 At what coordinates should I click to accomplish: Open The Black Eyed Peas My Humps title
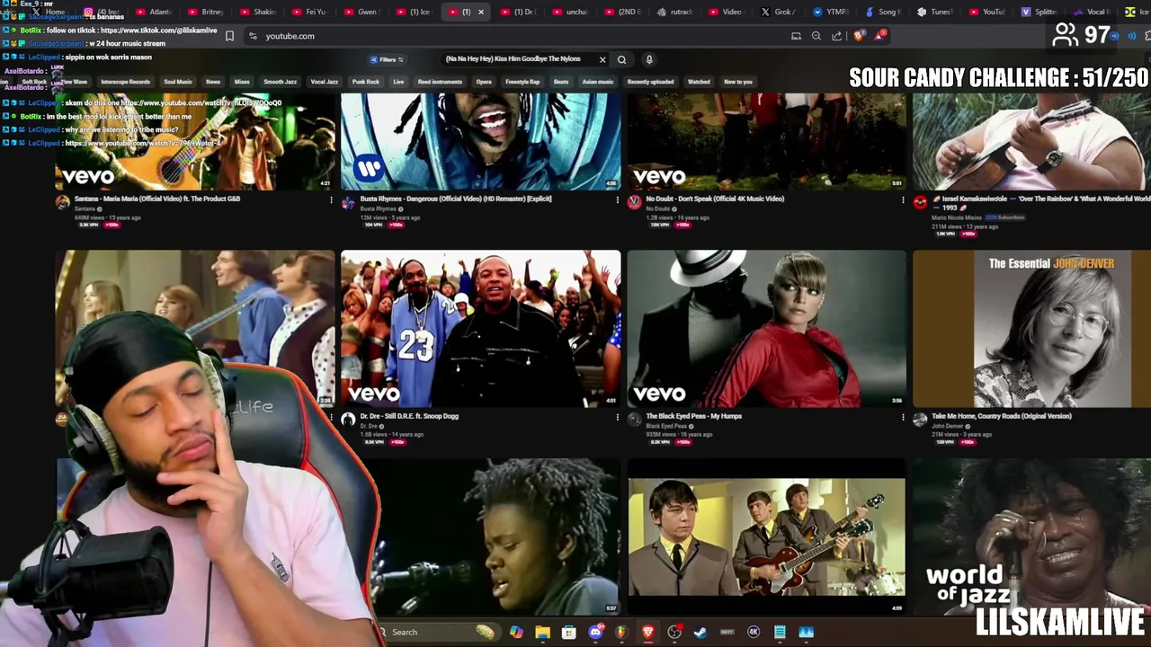pyautogui.click(x=693, y=416)
